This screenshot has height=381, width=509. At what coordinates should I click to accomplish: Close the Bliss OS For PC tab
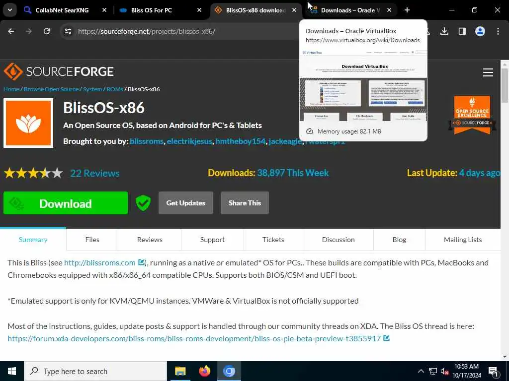pos(199,10)
